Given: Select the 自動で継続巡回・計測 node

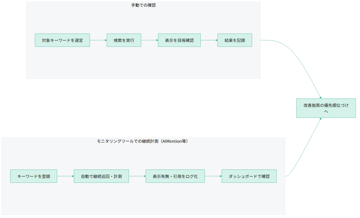Looking at the screenshot, I should [101, 176].
